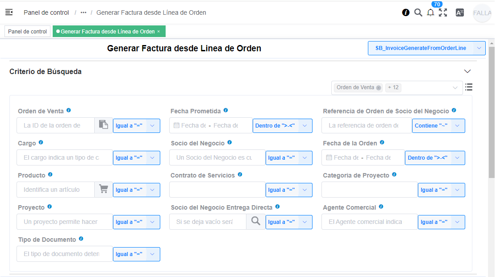Screen dimensions: 496x277
Task: Open the text size (A) settings icon
Action: pos(459,12)
